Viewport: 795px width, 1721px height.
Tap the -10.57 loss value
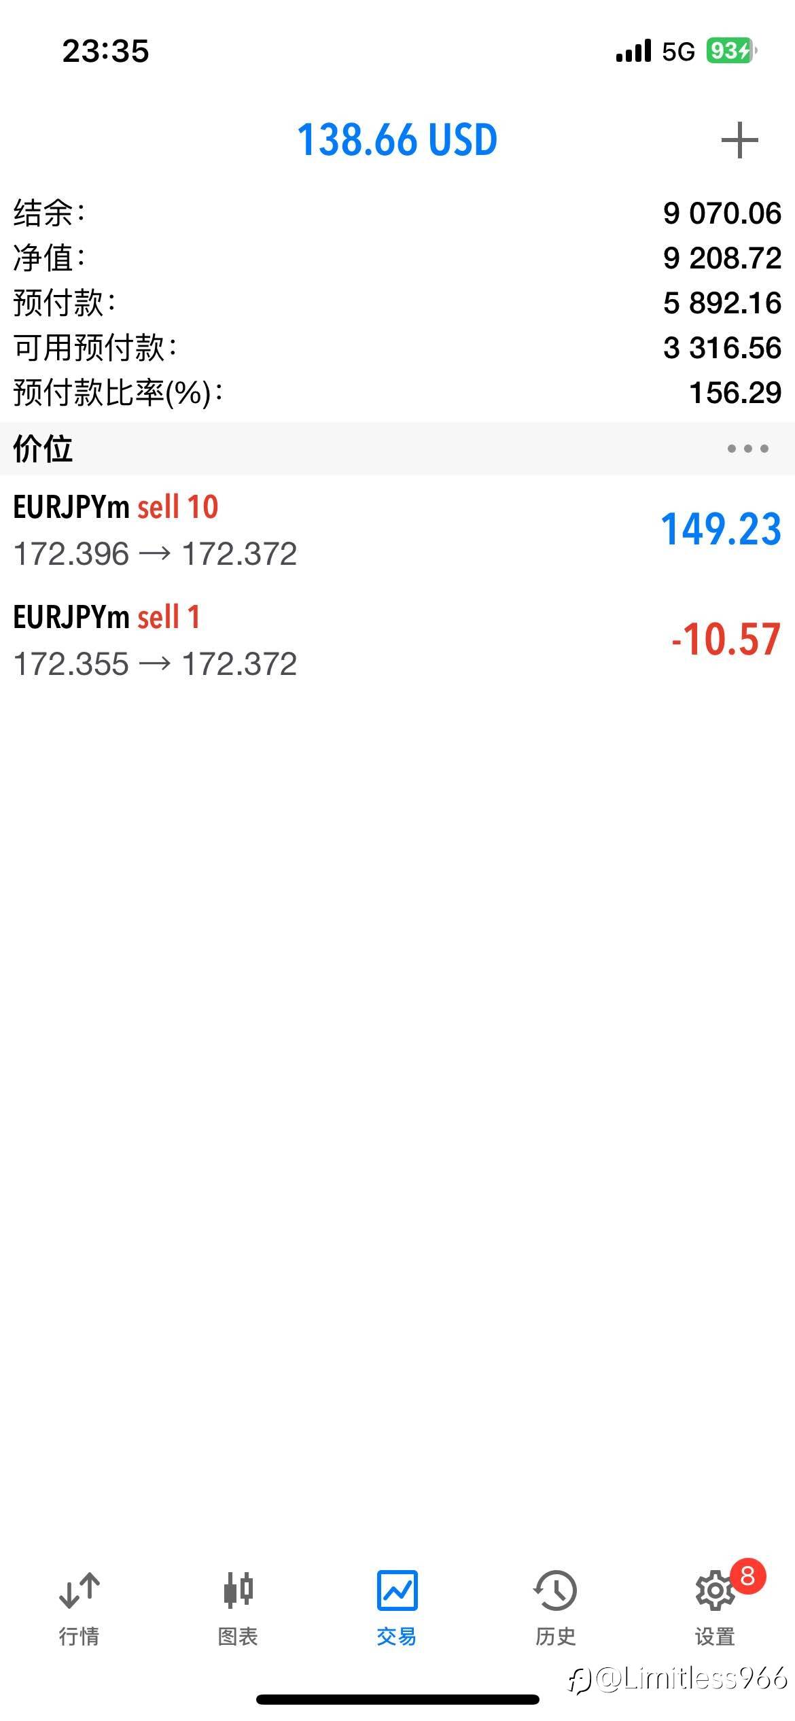pos(725,640)
